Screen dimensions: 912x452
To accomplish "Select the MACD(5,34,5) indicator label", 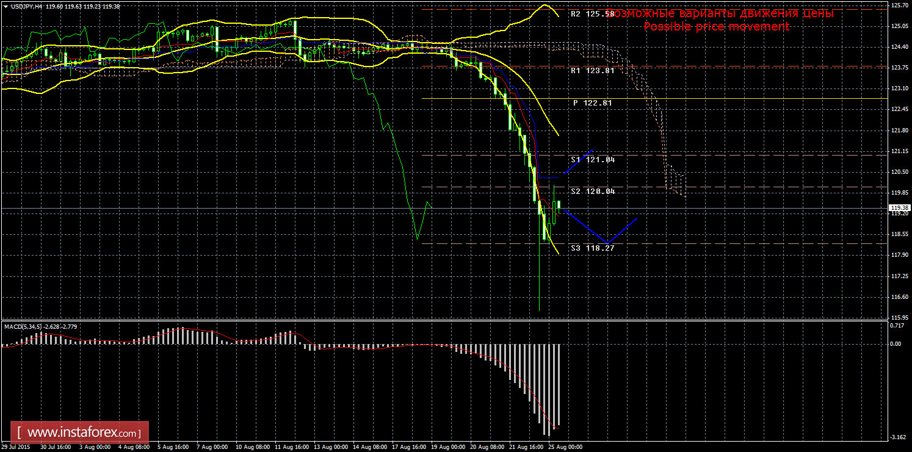I will [23, 326].
